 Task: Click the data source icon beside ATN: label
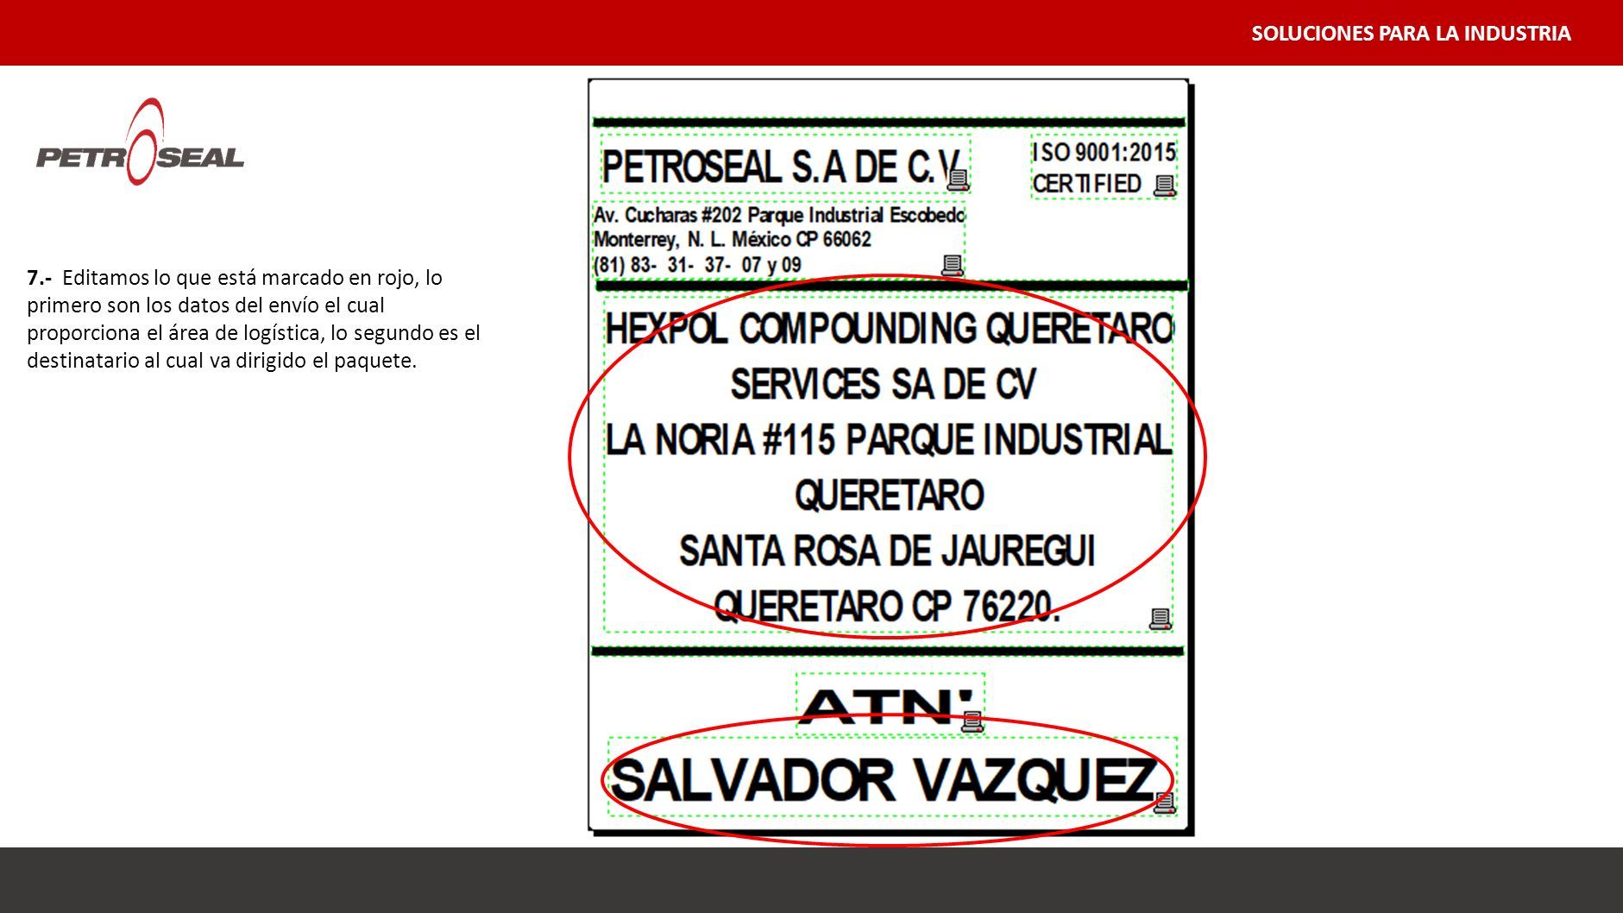[972, 721]
